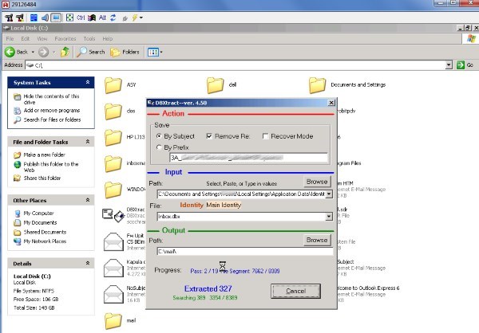This screenshot has width=479, height=333.
Task: Open My Documents in Other Places
Action: 40,222
